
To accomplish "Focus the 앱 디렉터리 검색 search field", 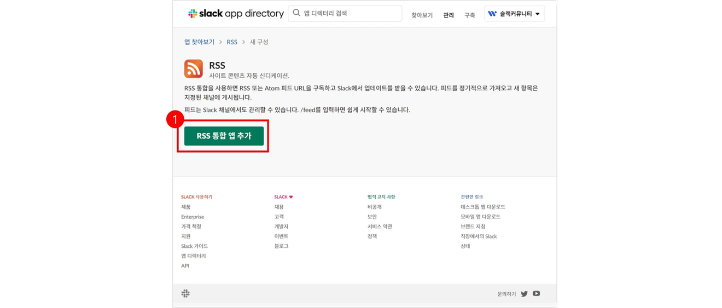I will pos(345,13).
